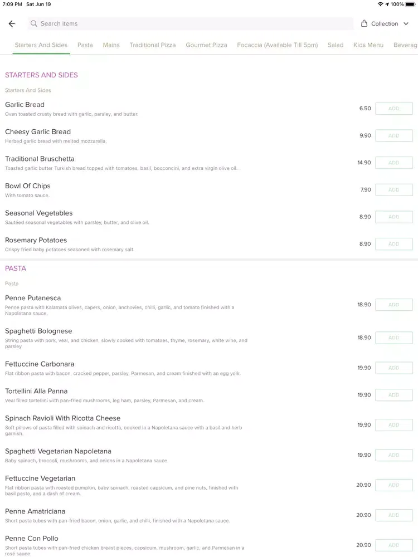Viewport: 418px width, 557px height.
Task: Open the Gourmet Pizza tab
Action: (x=206, y=45)
